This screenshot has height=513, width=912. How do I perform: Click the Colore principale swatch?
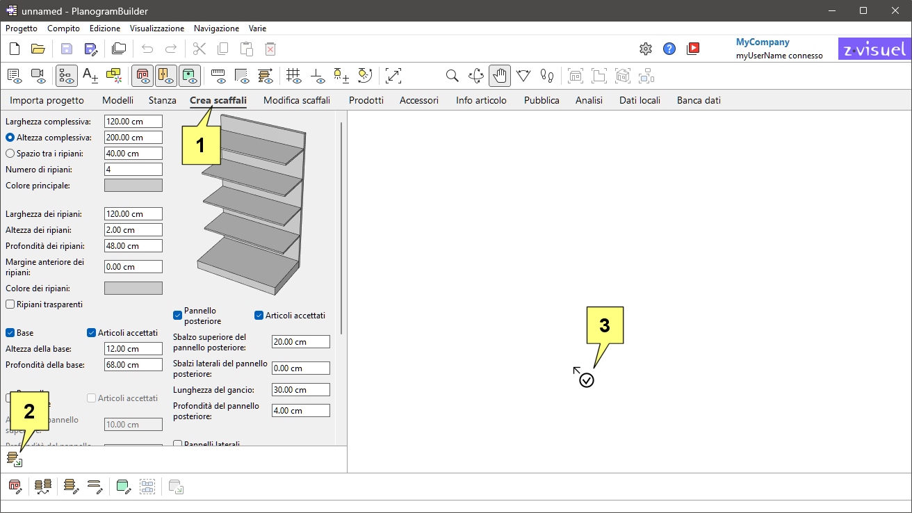click(x=133, y=186)
